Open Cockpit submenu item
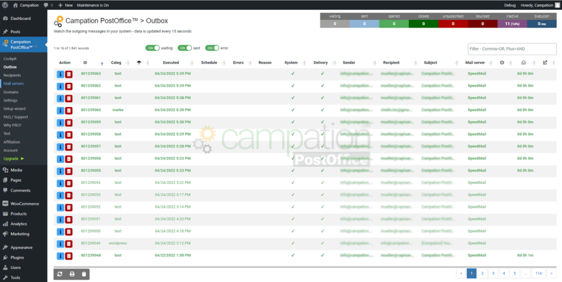Viewport: 562px width, 282px height. (10, 58)
